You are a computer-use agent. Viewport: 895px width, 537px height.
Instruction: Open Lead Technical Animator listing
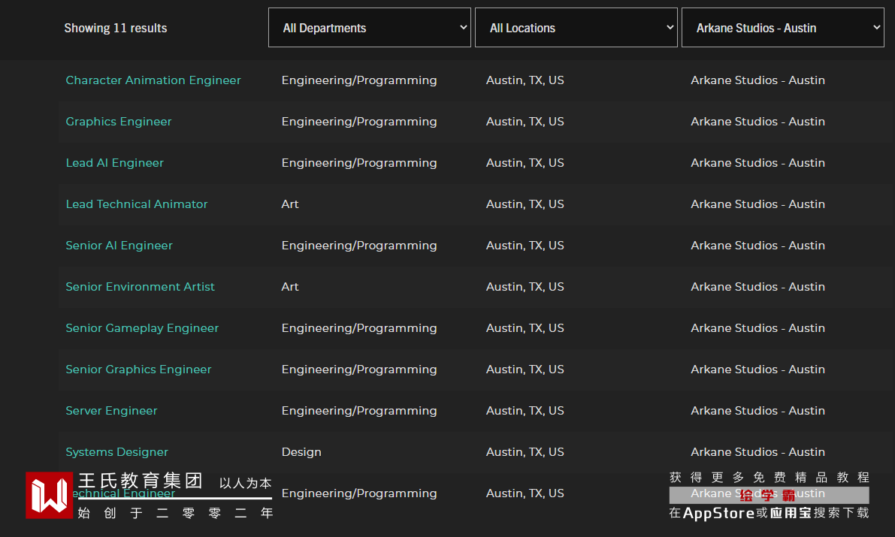pos(137,204)
